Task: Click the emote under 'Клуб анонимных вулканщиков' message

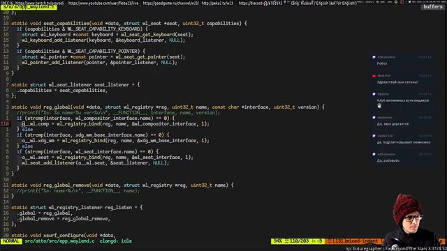Action: [x=379, y=106]
